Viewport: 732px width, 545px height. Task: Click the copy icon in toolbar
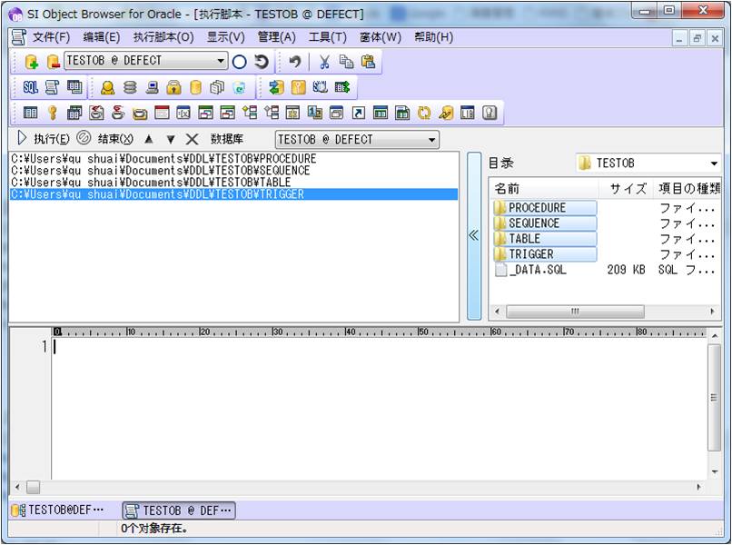click(x=346, y=62)
